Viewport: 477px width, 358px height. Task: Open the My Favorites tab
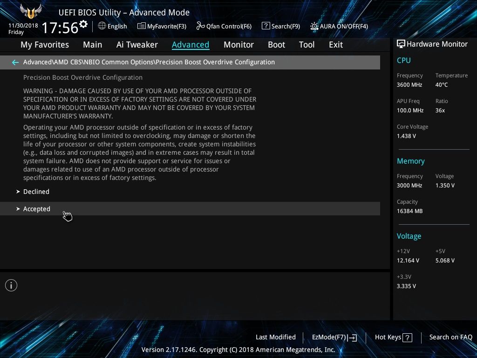pos(45,45)
